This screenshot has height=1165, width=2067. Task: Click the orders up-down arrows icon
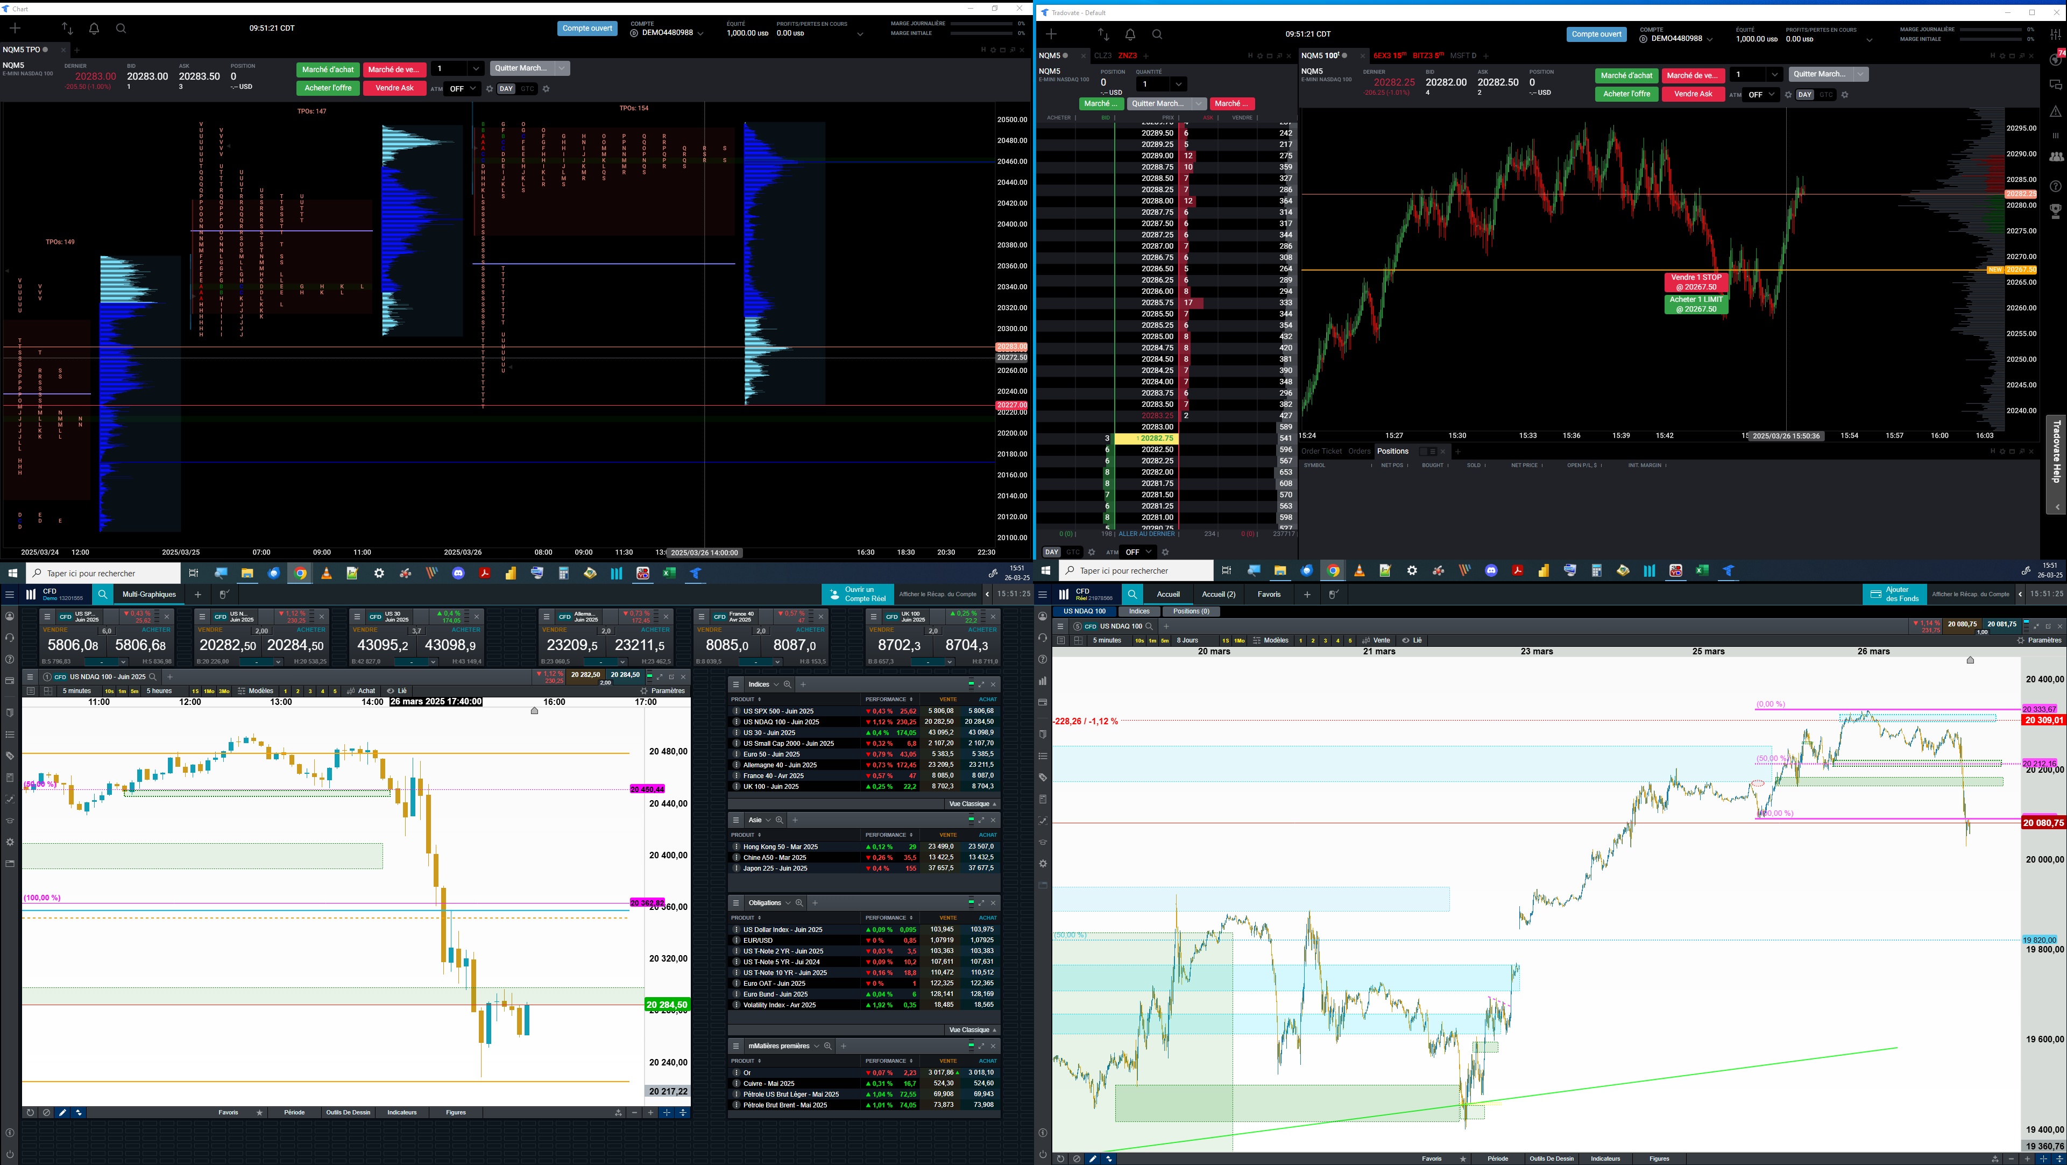tap(67, 29)
